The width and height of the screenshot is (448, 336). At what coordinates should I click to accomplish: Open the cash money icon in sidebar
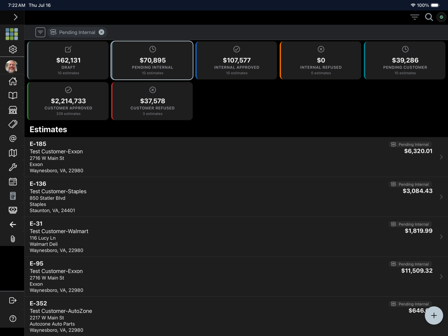[x=13, y=210]
